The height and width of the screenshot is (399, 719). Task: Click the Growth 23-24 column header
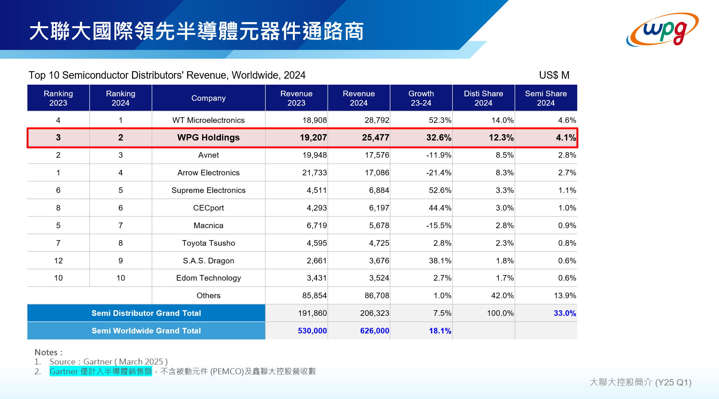point(421,98)
